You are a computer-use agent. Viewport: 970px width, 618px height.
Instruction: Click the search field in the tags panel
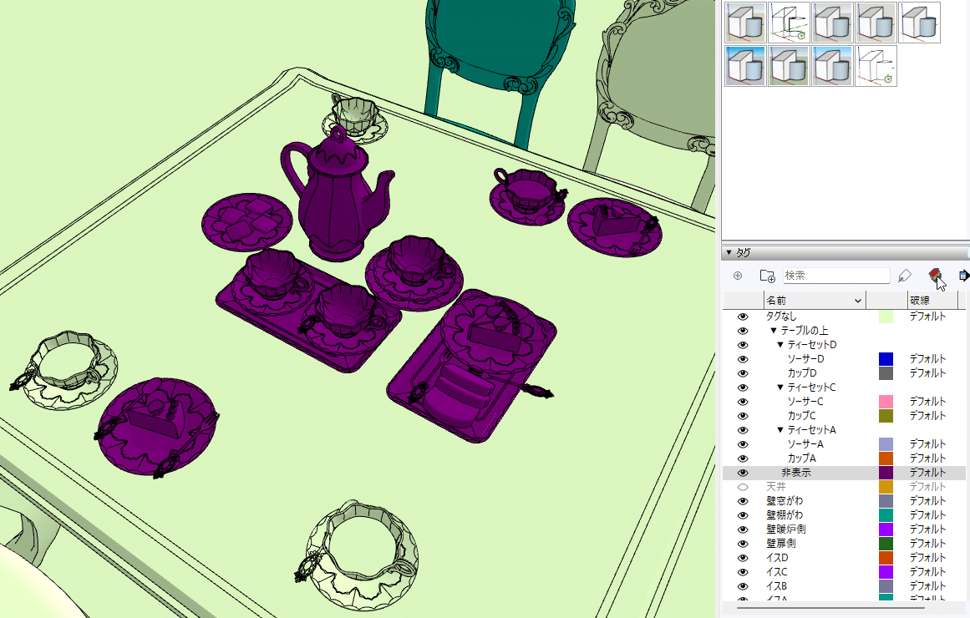(x=835, y=276)
